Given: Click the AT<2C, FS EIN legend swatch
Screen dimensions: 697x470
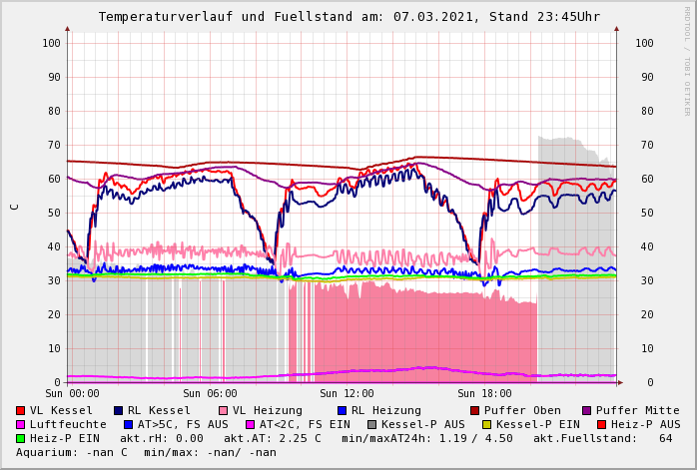Looking at the screenshot, I should pos(251,424).
